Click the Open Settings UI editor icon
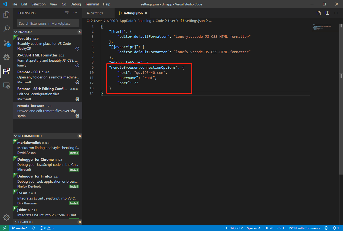 319,13
